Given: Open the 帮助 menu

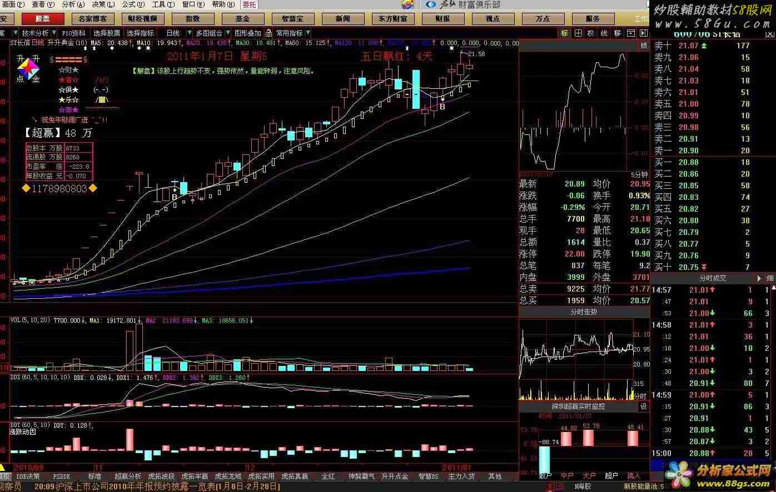Looking at the screenshot, I should pos(223,4).
